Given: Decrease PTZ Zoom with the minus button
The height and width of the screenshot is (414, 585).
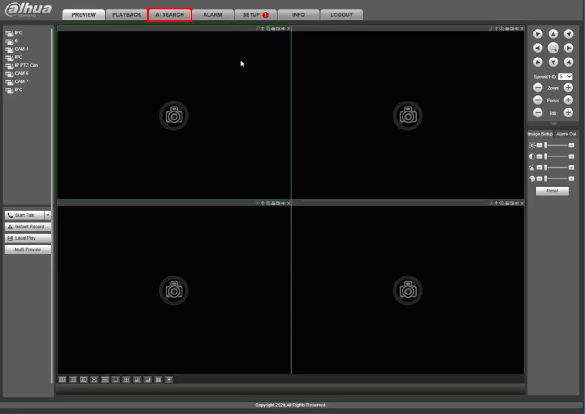Looking at the screenshot, I should [538, 88].
